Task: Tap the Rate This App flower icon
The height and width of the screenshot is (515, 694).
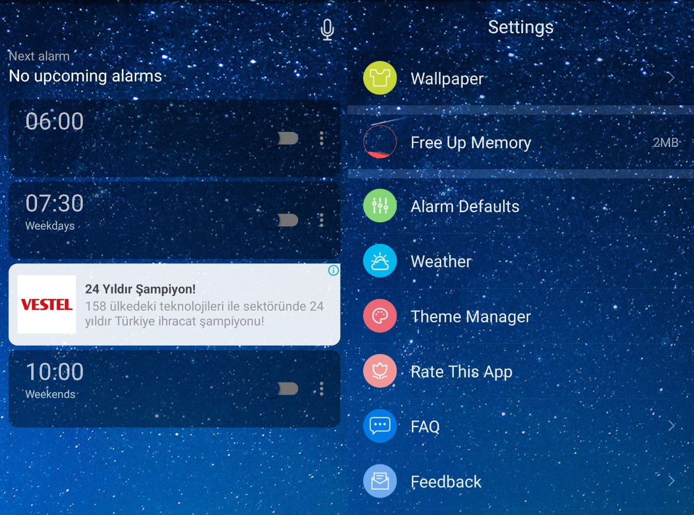Action: [380, 371]
